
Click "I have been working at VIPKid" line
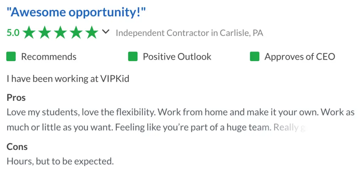(x=68, y=79)
